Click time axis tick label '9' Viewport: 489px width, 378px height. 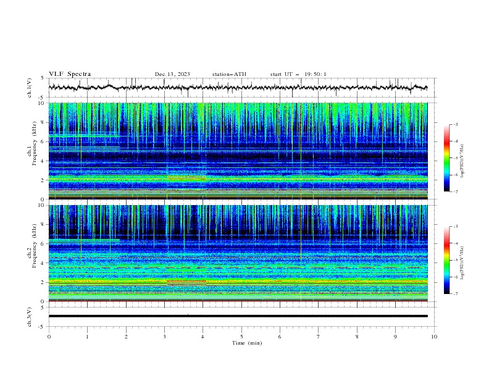click(395, 337)
